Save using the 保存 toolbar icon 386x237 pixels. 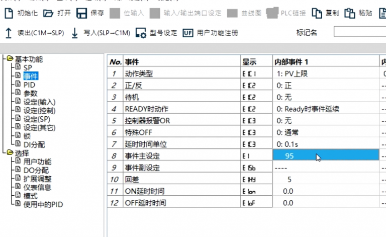pos(82,13)
